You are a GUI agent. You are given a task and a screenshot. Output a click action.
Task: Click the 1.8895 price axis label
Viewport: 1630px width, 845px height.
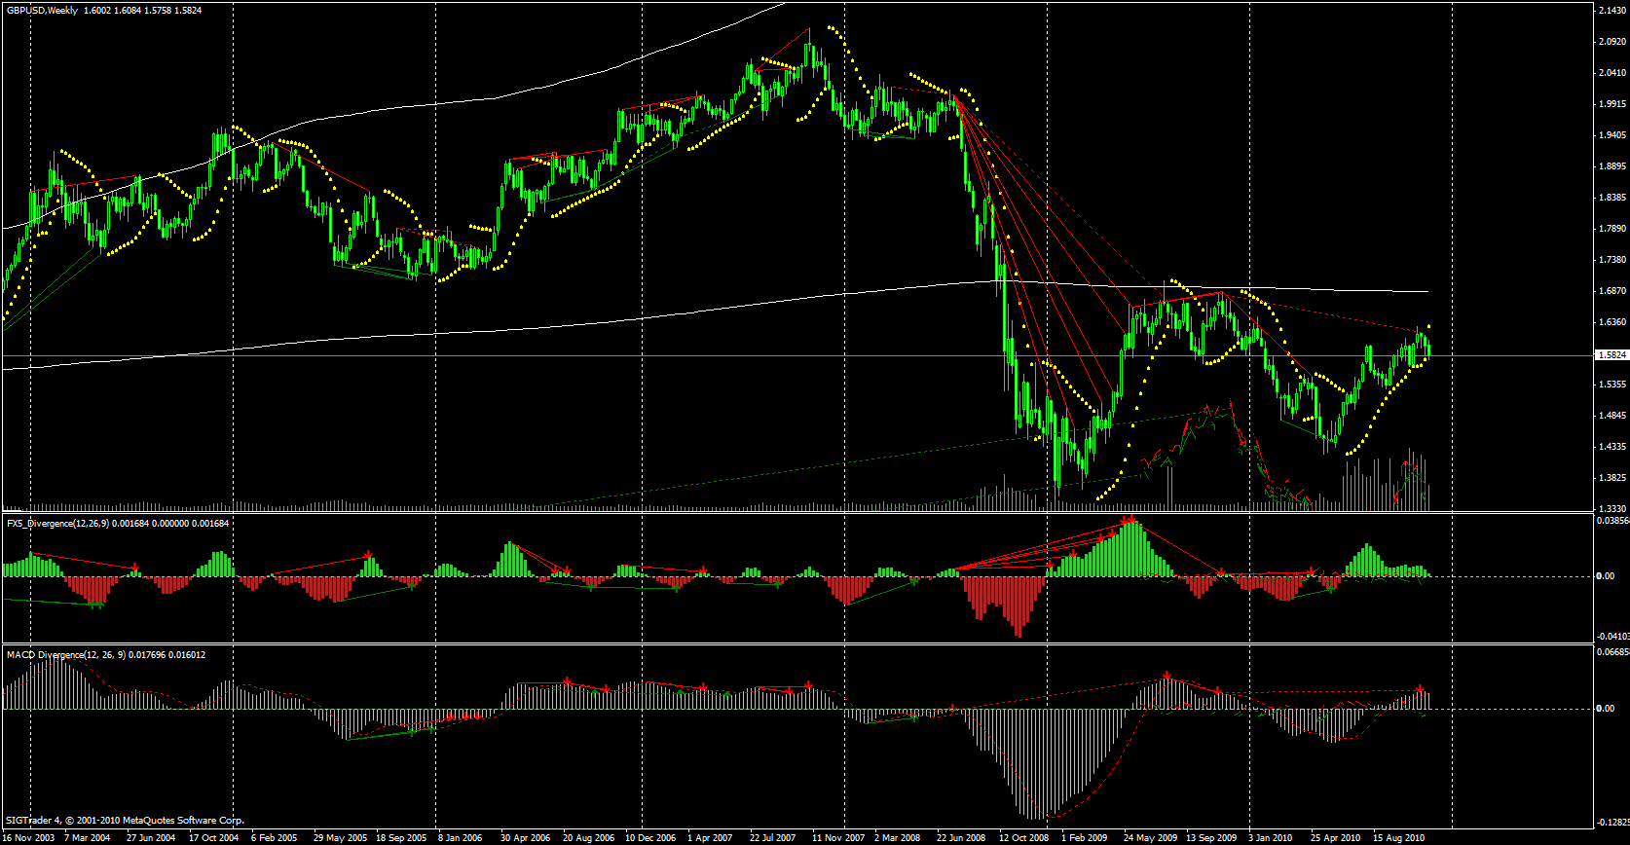tap(1611, 166)
